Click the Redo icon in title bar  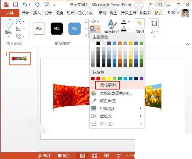click(37, 5)
